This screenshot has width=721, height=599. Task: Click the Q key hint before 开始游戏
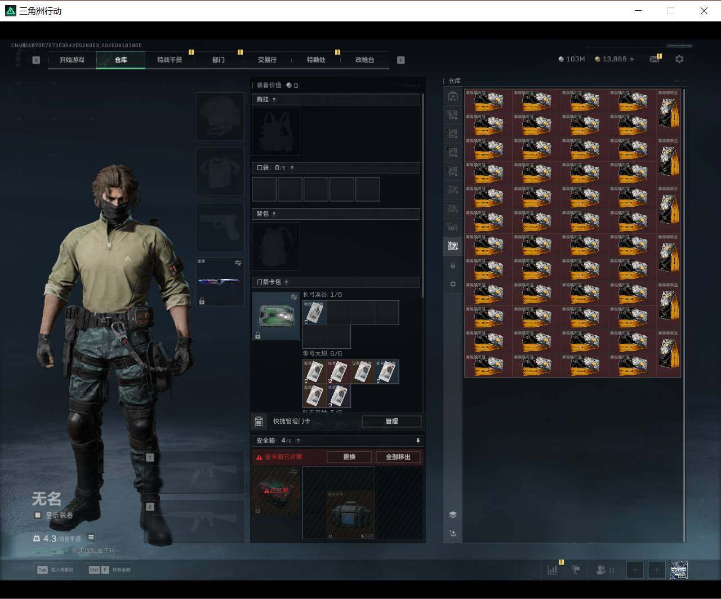tap(36, 60)
